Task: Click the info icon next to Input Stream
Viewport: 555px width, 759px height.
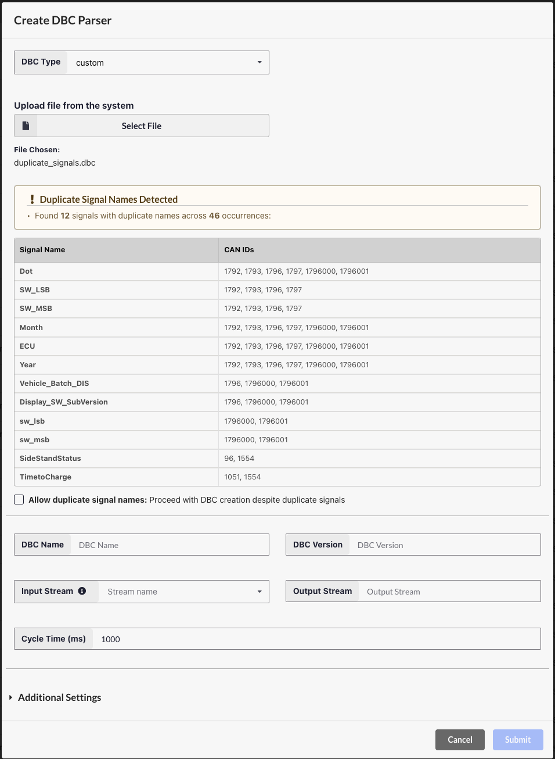Action: click(82, 591)
